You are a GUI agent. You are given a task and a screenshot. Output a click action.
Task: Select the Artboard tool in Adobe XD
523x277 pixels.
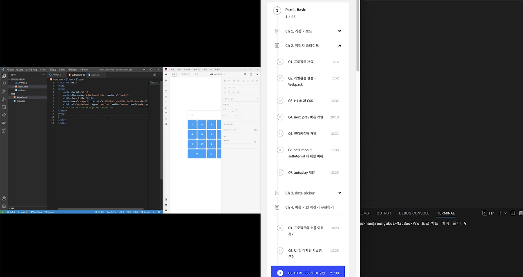click(166, 118)
